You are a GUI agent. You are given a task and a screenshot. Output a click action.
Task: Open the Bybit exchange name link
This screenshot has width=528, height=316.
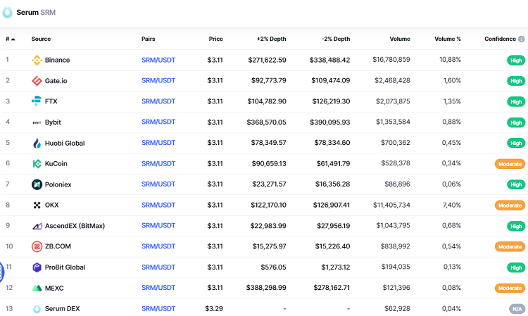(x=53, y=122)
